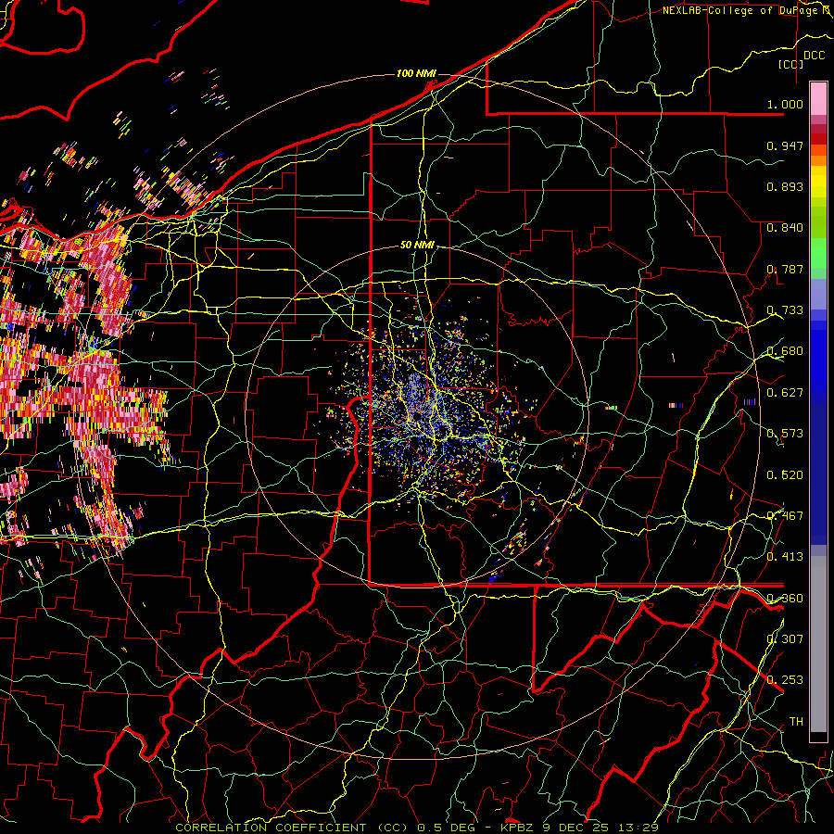Viewport: 834px width, 834px height.
Task: Click the 0.253 scale value
Action: (785, 680)
